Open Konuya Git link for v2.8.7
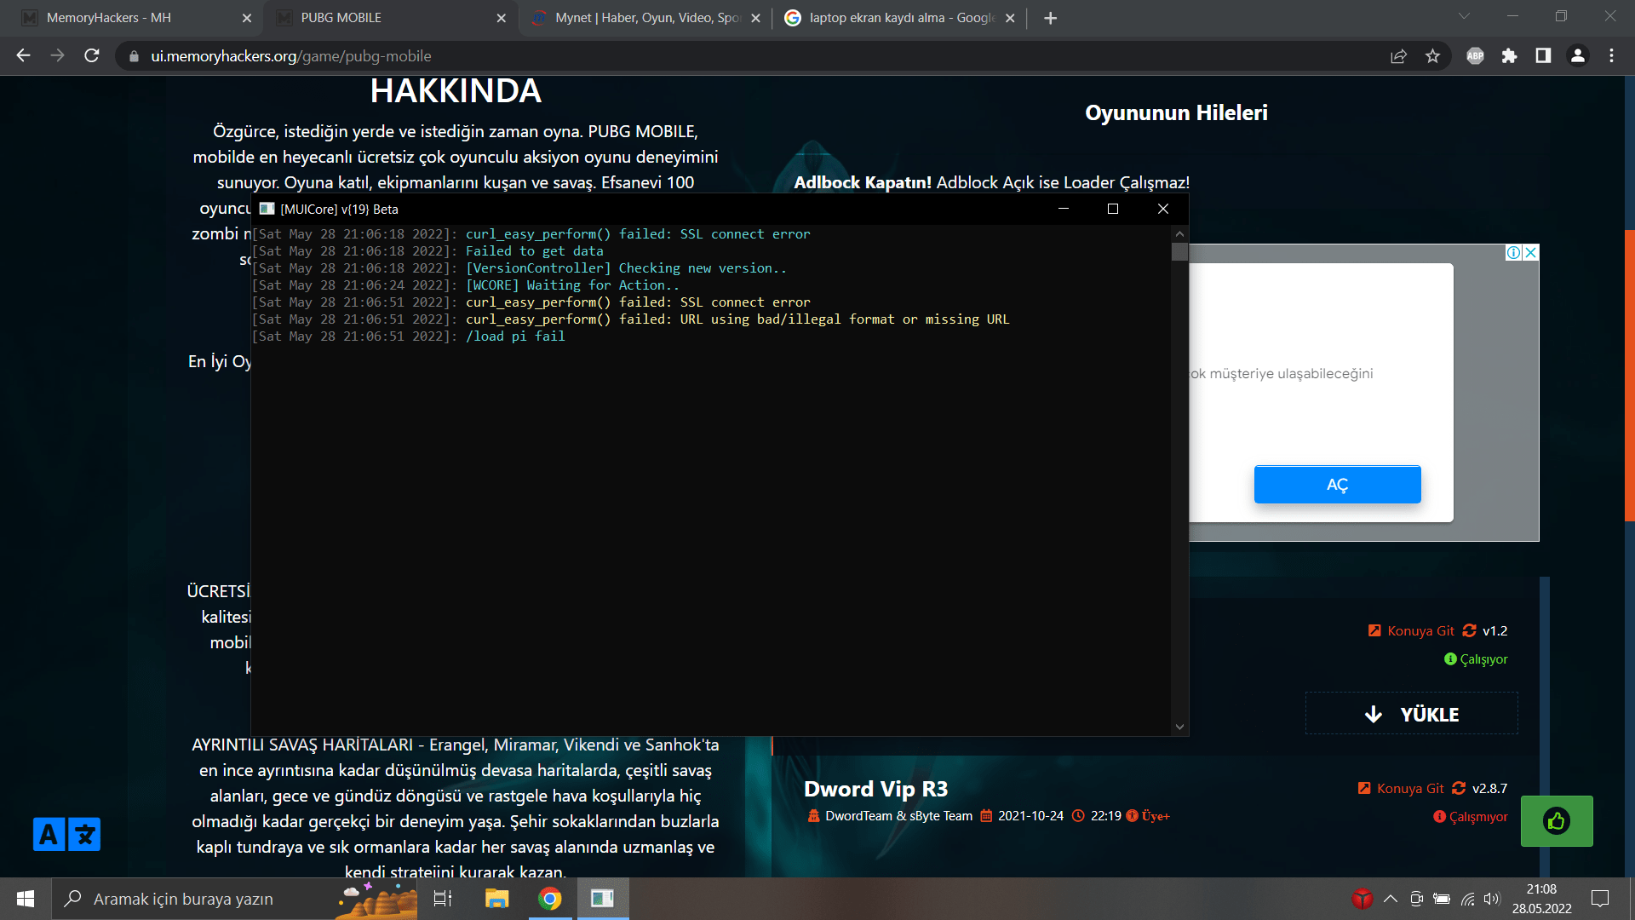This screenshot has width=1635, height=920. point(1410,789)
